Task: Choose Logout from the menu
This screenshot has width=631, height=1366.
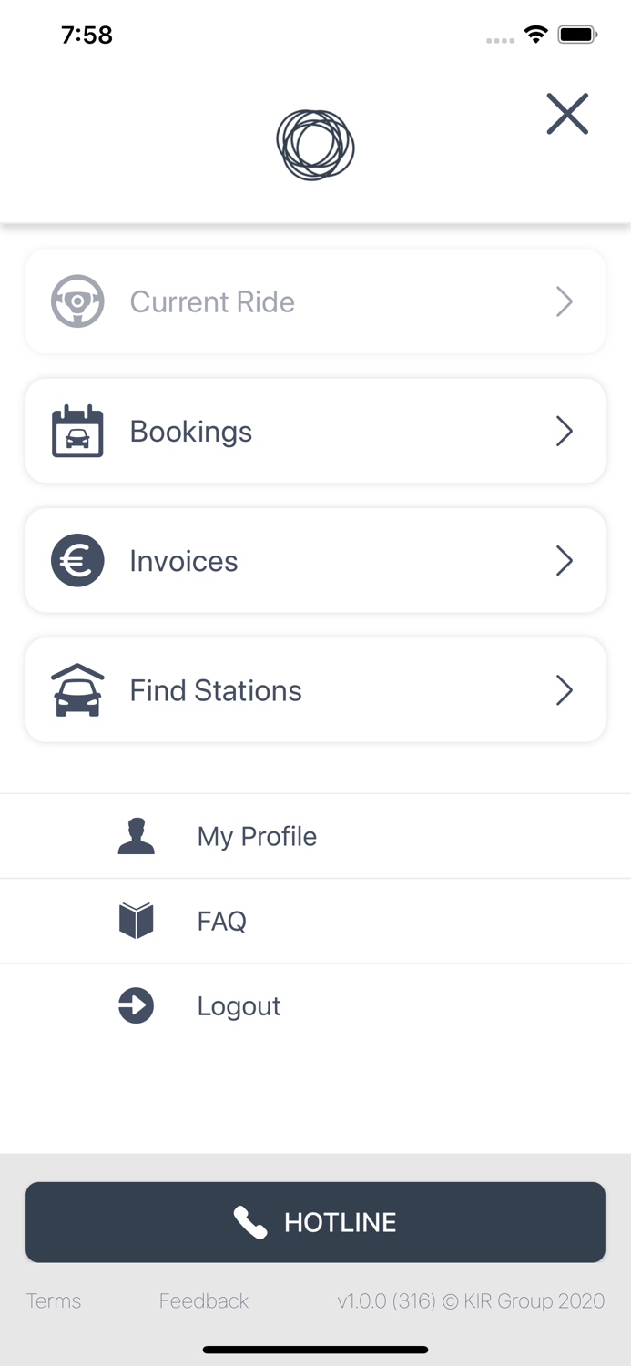Action: pos(239,1005)
